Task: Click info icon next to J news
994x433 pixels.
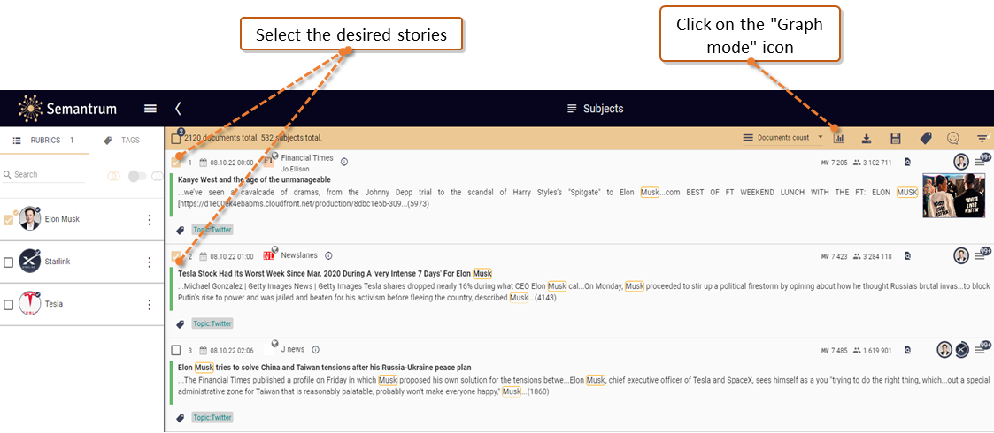Action: 316,349
